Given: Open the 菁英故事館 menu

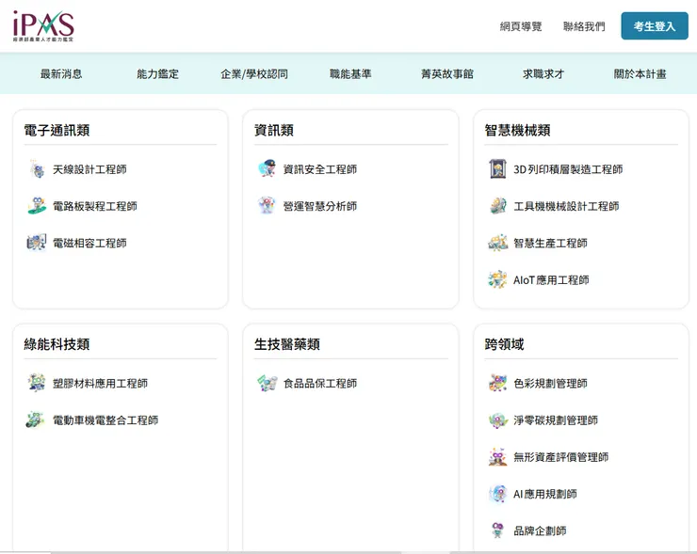Looking at the screenshot, I should [x=447, y=74].
